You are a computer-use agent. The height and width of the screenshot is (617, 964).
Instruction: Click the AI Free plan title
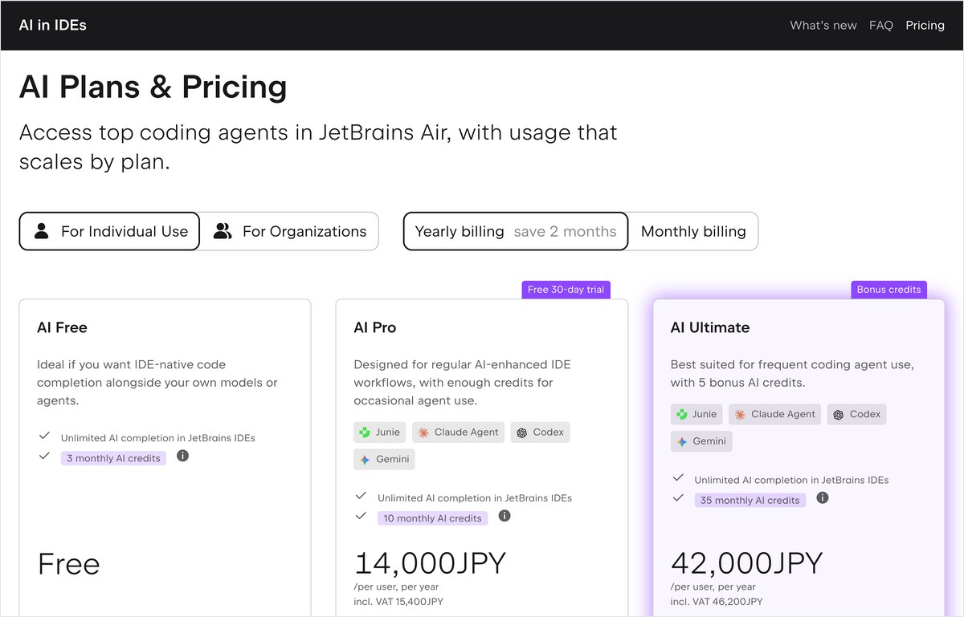[62, 327]
